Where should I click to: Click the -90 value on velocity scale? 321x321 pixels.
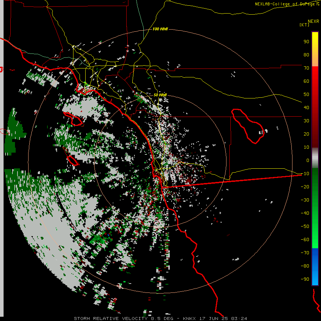tap(305, 279)
